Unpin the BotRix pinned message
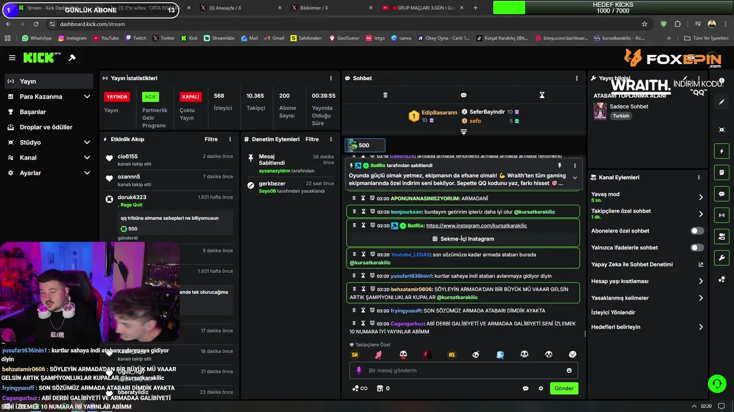Screen dimensions: 734x412 coord(560,165)
